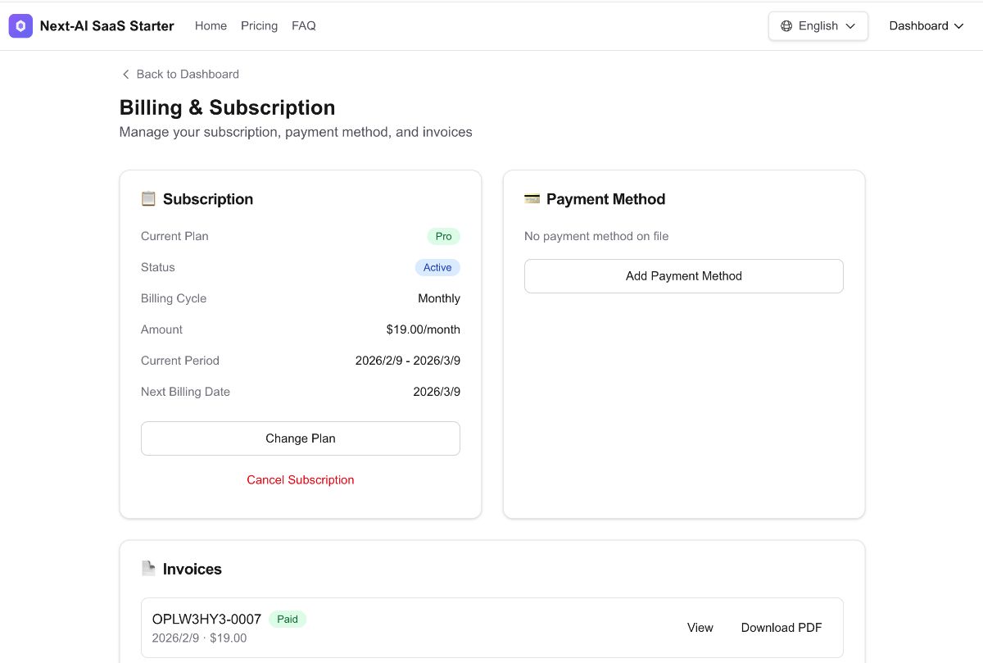The image size is (983, 663).
Task: Click the globe icon beside English
Action: 787,25
